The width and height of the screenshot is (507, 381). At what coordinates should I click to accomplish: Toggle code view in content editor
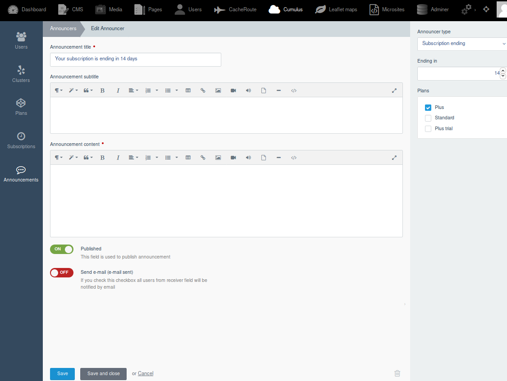(x=293, y=158)
